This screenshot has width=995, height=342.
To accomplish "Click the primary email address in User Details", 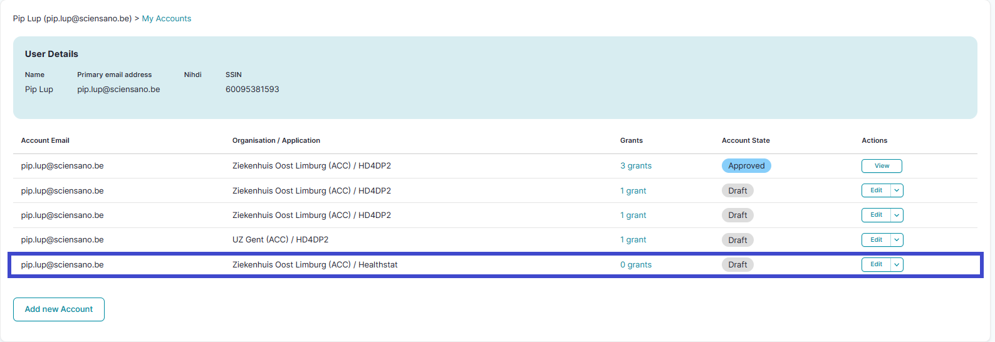I will point(118,90).
